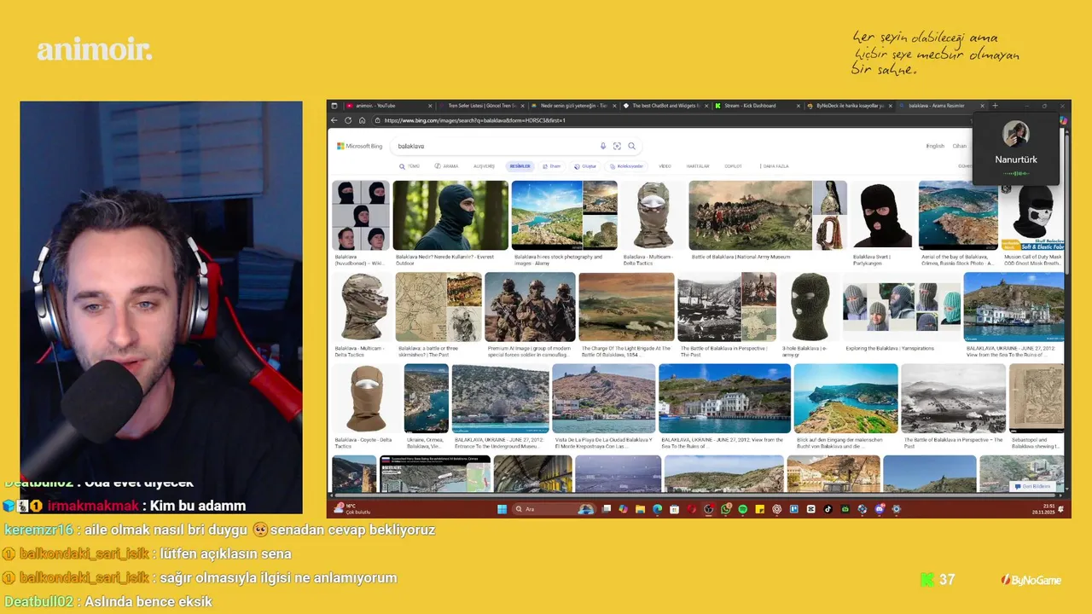Open the ByNoDeck ile harika kısayollar tab
1092x614 pixels.
click(x=850, y=106)
